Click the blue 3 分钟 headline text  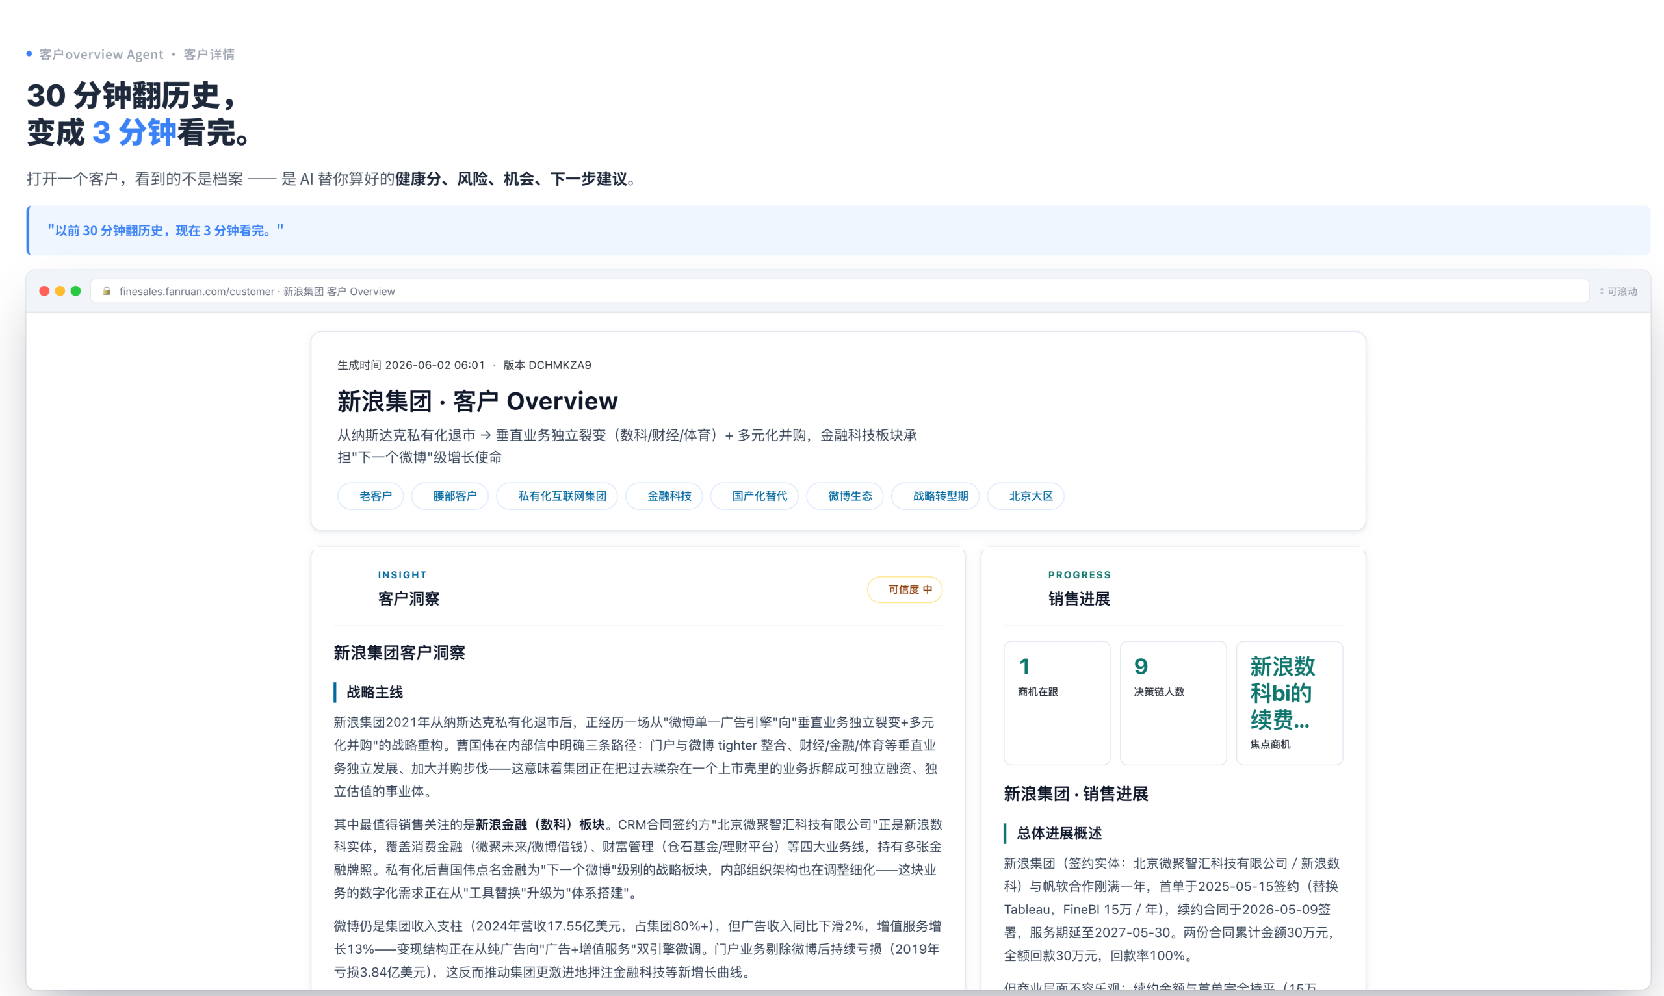[135, 133]
